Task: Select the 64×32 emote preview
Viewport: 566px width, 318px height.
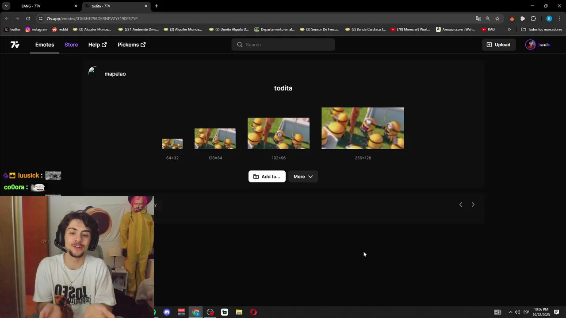Action: point(172,144)
